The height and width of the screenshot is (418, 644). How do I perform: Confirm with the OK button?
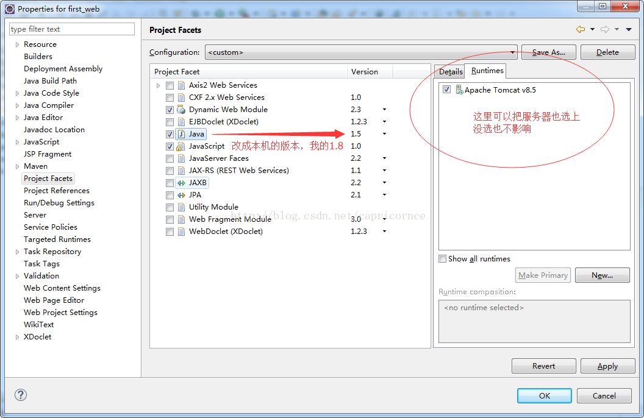tap(544, 396)
